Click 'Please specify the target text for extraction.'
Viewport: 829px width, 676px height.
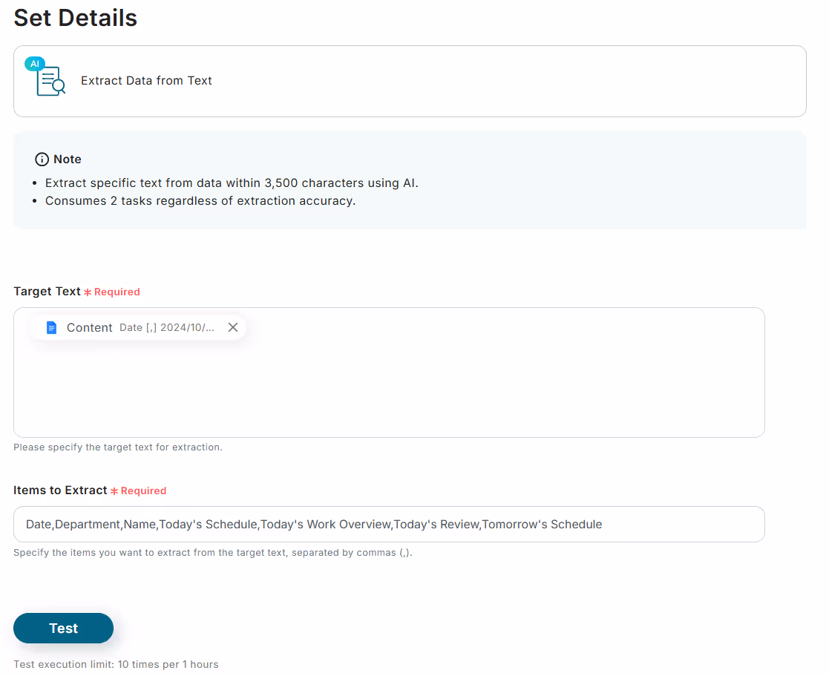click(118, 447)
